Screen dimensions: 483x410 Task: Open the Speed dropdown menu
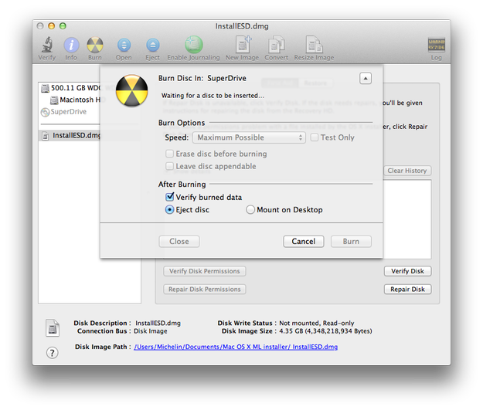click(249, 137)
